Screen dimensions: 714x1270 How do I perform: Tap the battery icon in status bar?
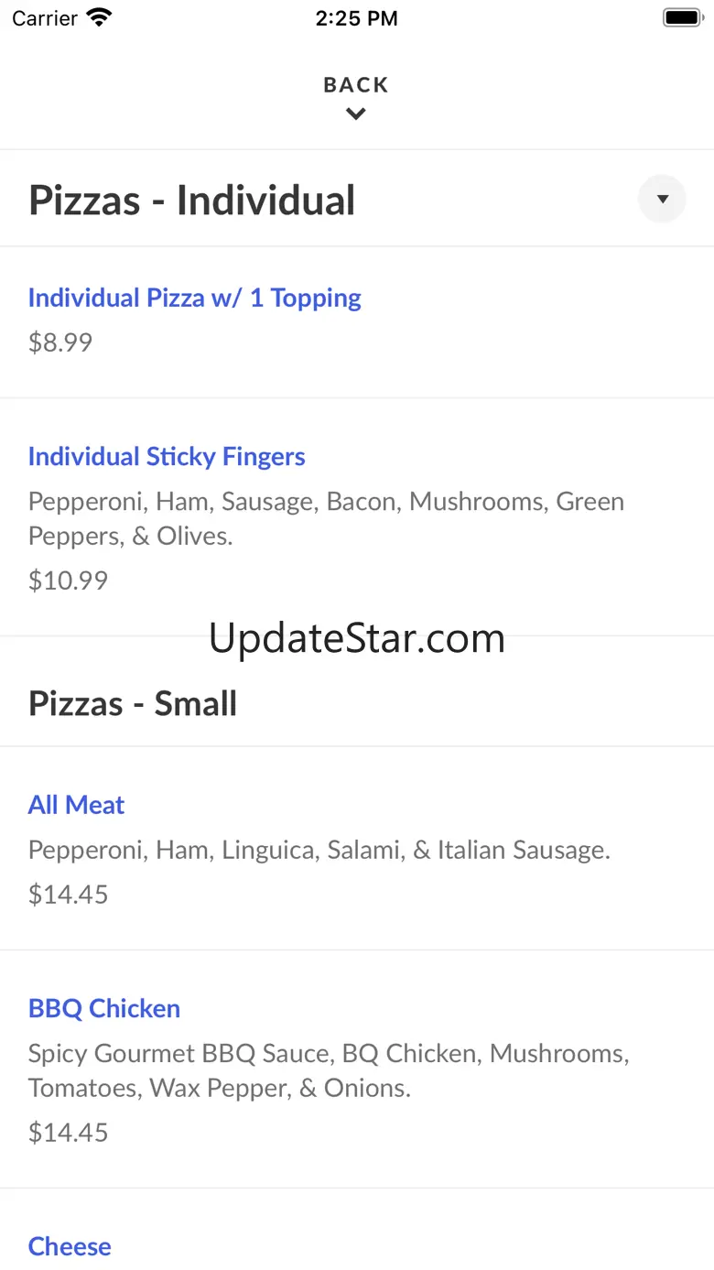pyautogui.click(x=682, y=18)
